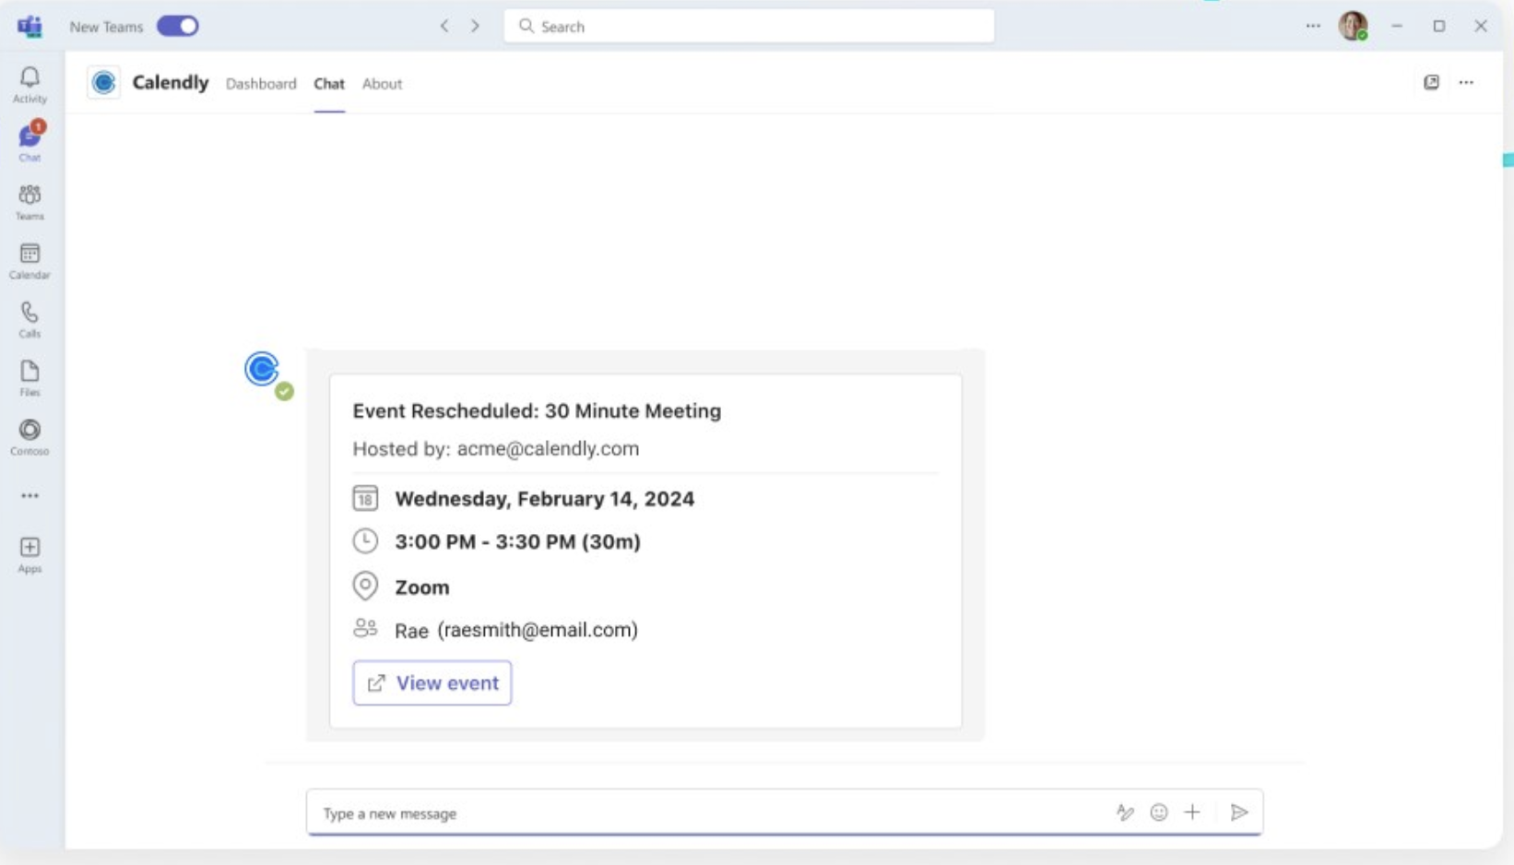Toggle the New Teams switch
Image resolution: width=1514 pixels, height=865 pixels.
pos(177,26)
